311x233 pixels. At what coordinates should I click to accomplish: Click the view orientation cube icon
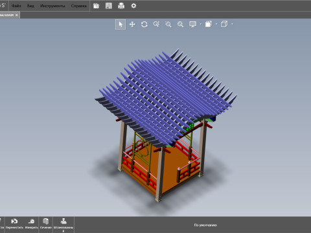pyautogui.click(x=224, y=24)
